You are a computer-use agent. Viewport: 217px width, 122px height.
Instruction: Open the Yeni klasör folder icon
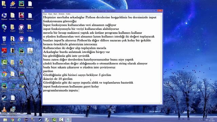coord(30,28)
